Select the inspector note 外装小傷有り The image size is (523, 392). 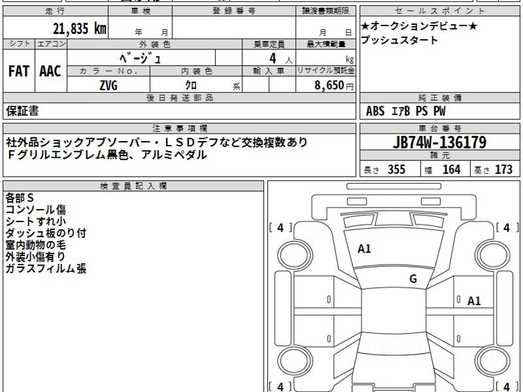(36, 257)
